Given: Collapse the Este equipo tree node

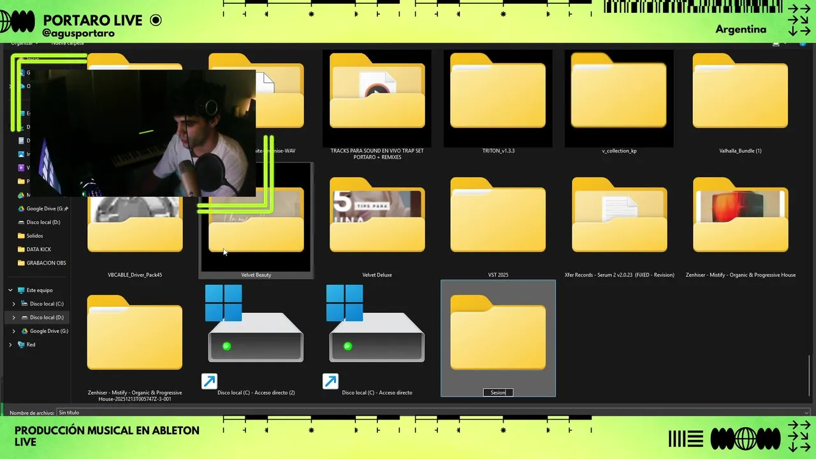Looking at the screenshot, I should pos(10,290).
